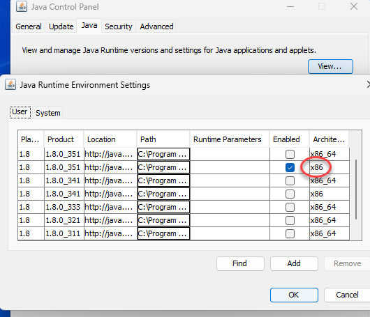The width and height of the screenshot is (370, 317).
Task: Click the Location column header
Action: point(110,139)
